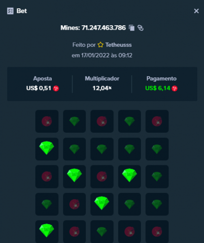Viewport: 204px width, 243px height.
Task: Click the star badge next to Tetheusss
Action: [x=100, y=45]
